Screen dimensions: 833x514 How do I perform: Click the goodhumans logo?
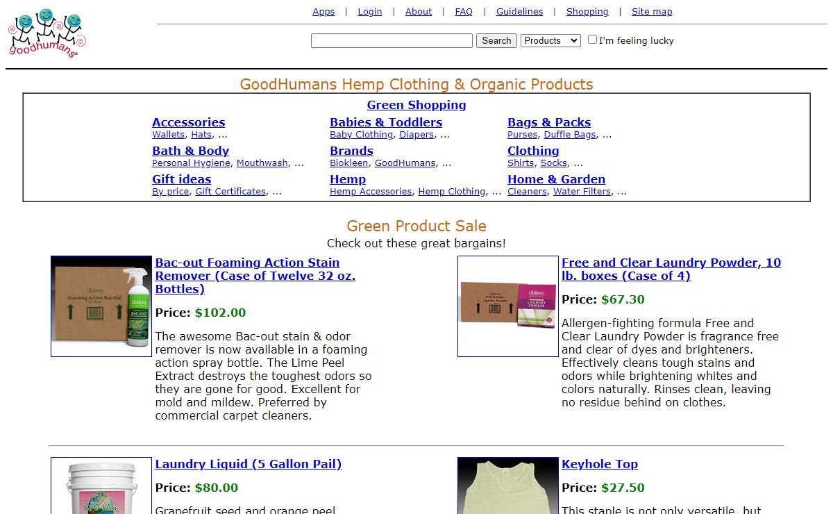tap(47, 33)
